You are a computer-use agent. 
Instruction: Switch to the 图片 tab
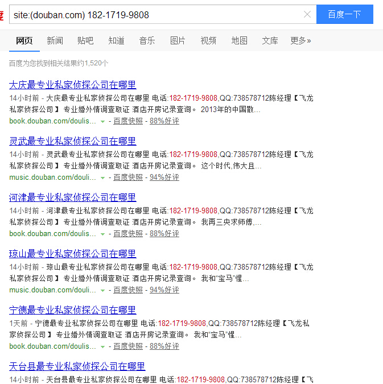pyautogui.click(x=178, y=40)
